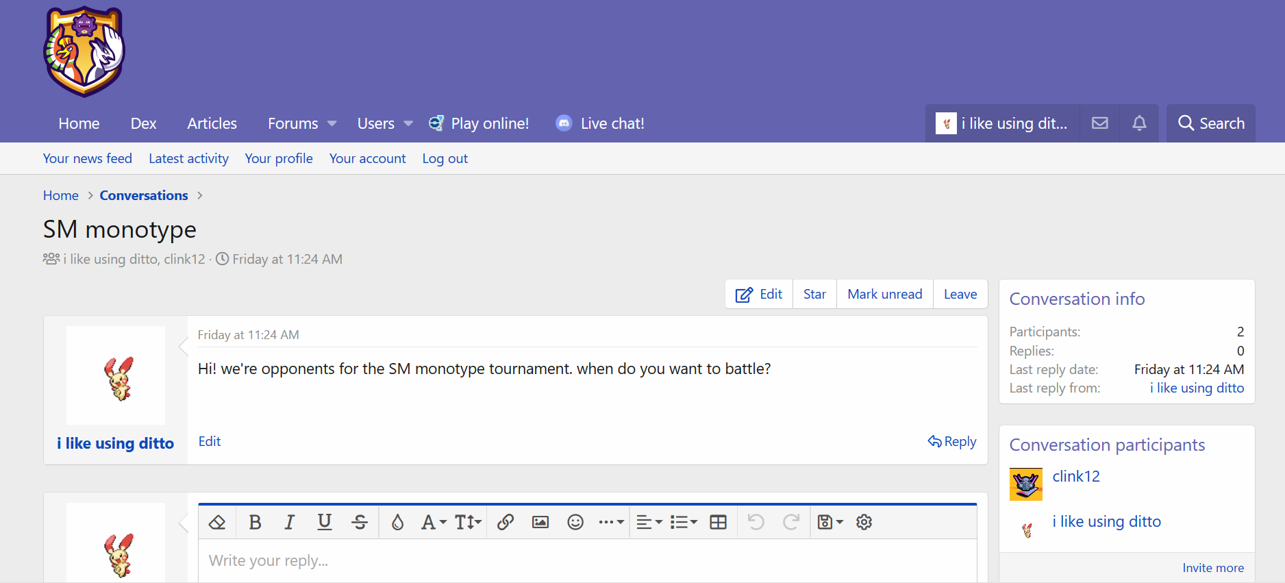Viewport: 1285px width, 583px height.
Task: Expand the Users dropdown arrow
Action: (408, 124)
